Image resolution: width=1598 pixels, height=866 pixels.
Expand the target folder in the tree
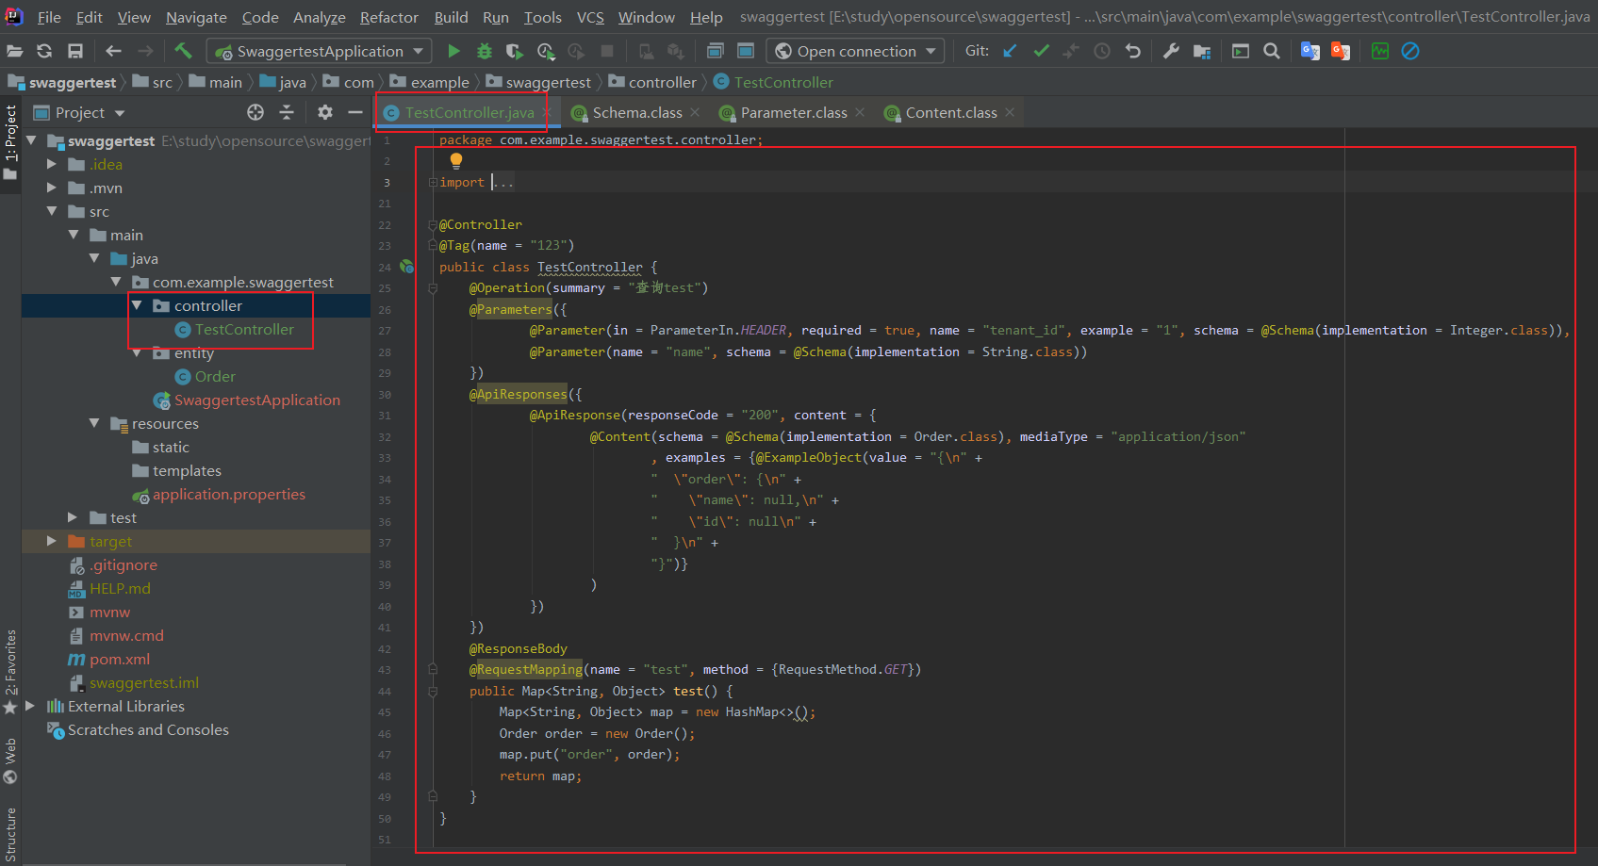pos(52,541)
